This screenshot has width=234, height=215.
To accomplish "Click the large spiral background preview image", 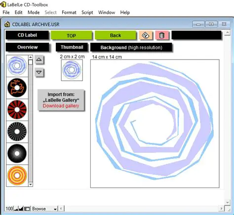I will click(x=155, y=123).
